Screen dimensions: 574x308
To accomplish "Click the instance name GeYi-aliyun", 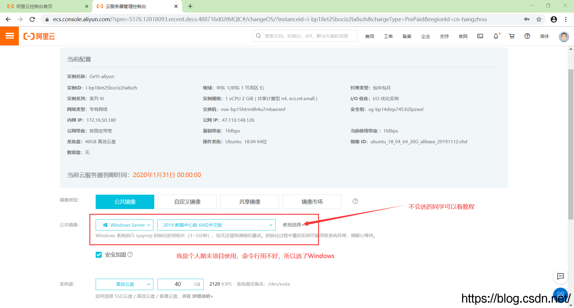I will (x=102, y=76).
